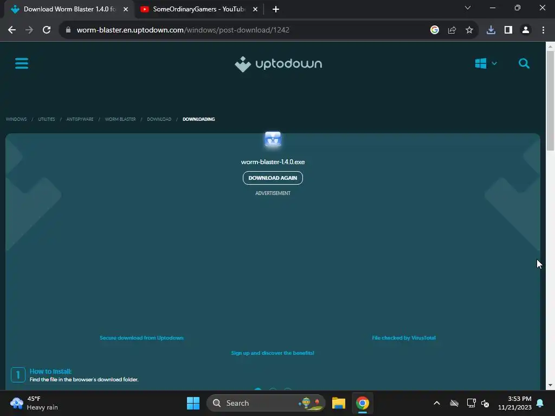Open the Chrome profile menu
Screen dimensions: 555x416
[526, 30]
